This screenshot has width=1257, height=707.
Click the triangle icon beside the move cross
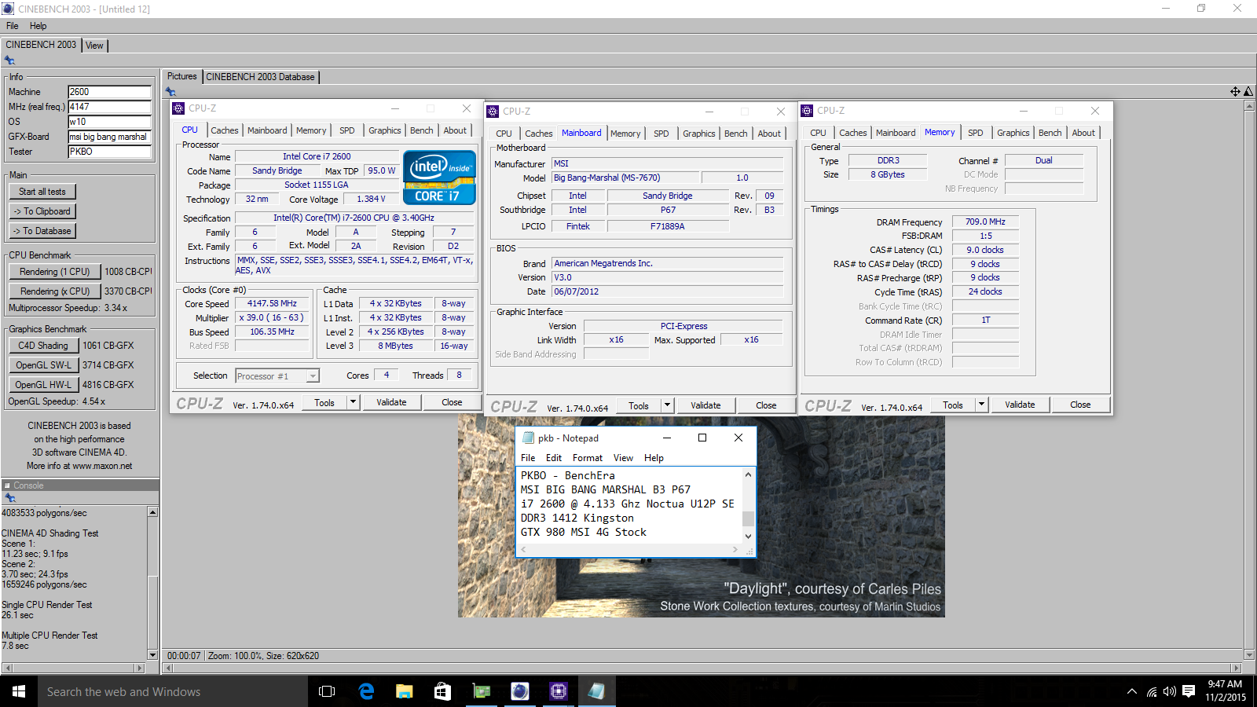[x=1248, y=92]
